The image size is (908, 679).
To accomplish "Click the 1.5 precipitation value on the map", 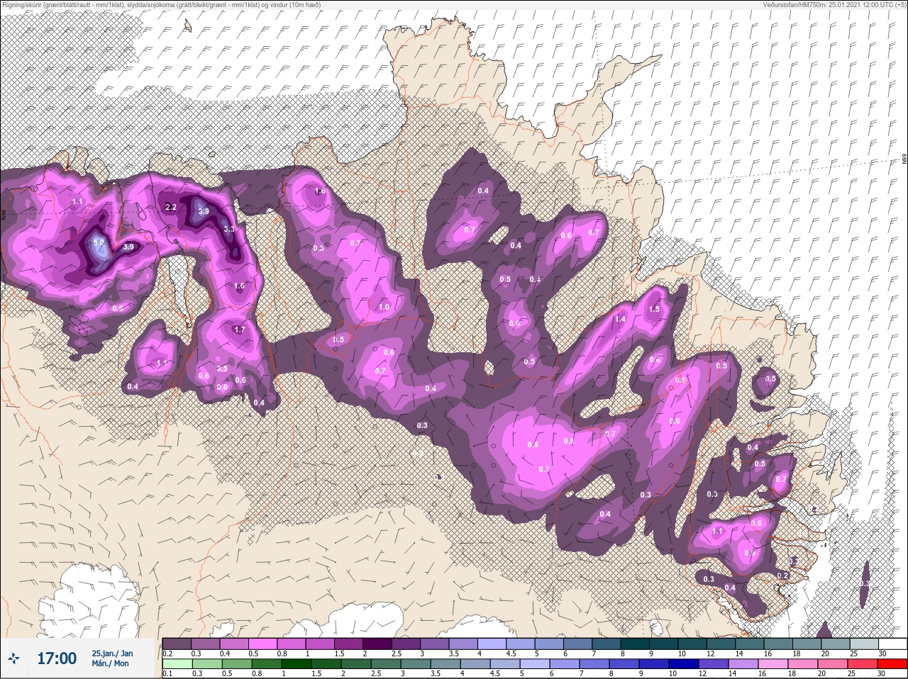I will 654,309.
